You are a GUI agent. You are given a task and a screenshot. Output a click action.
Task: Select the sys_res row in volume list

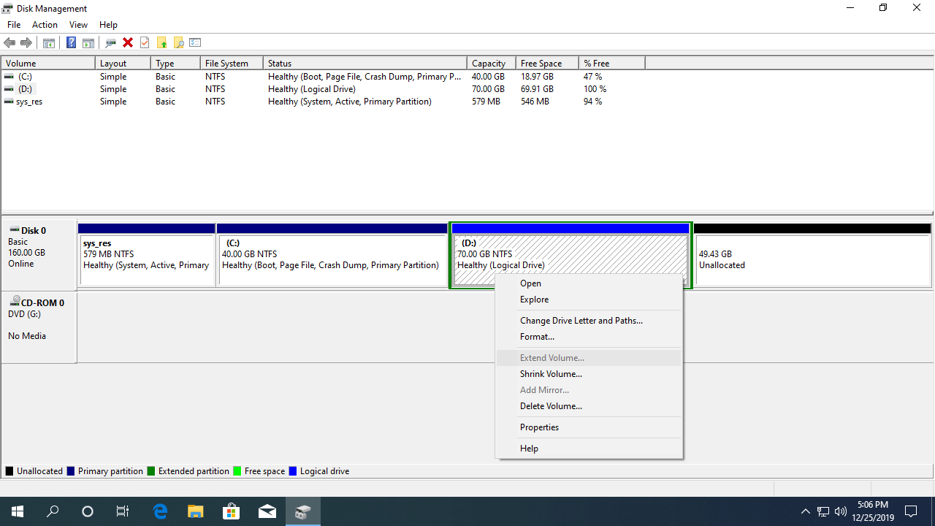pos(29,102)
